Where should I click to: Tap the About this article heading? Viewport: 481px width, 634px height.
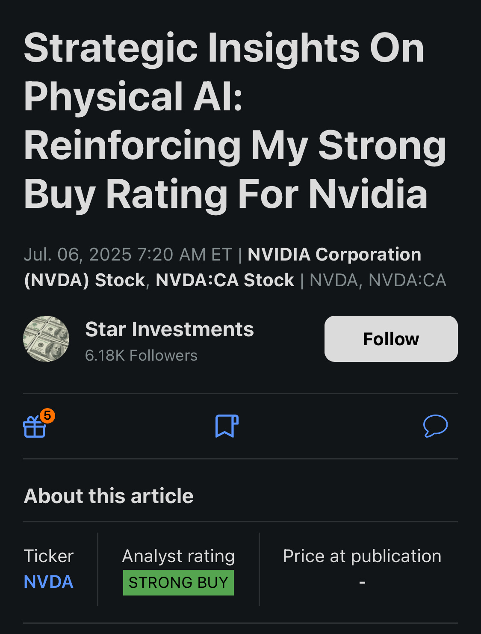pos(109,496)
